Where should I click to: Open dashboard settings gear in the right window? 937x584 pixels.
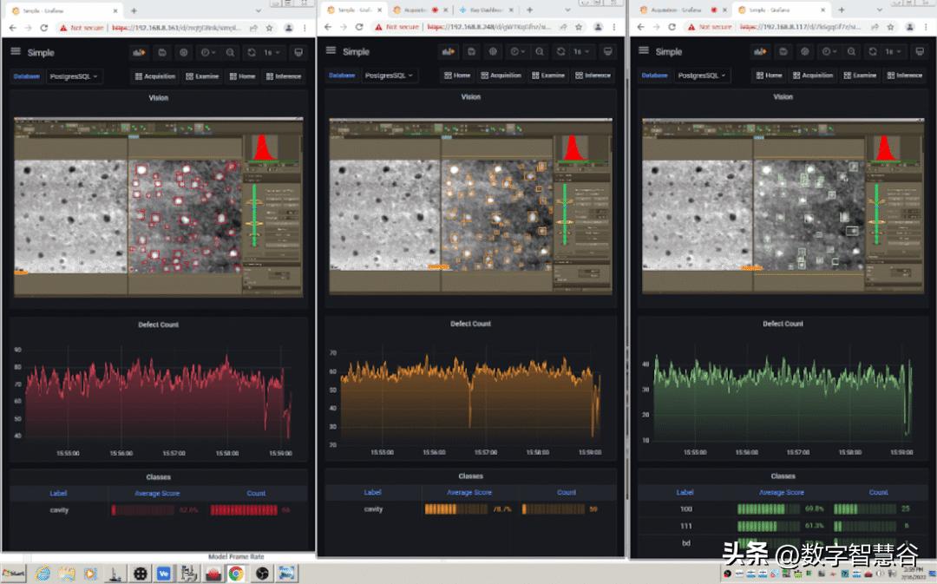(805, 51)
